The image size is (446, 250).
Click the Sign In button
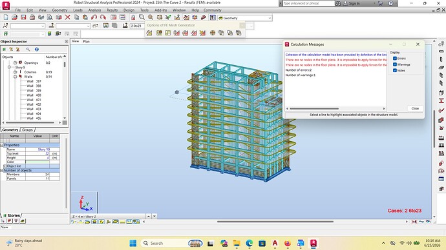352,3
